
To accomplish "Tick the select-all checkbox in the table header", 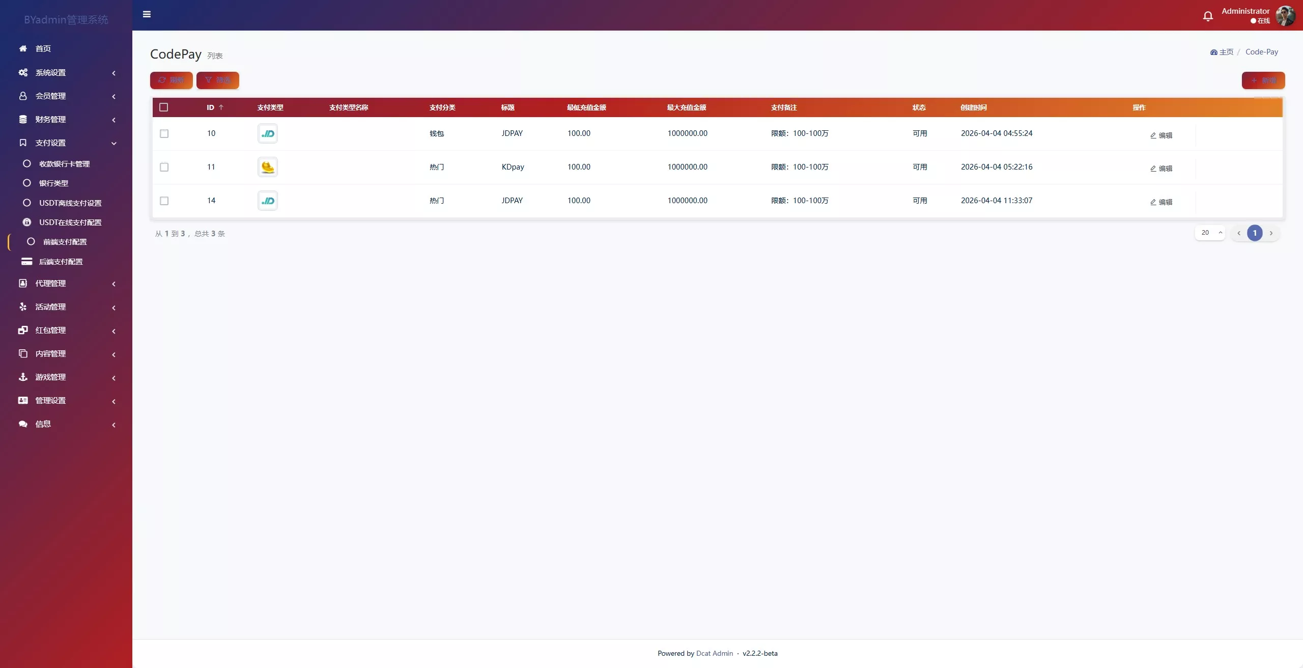I will (163, 107).
